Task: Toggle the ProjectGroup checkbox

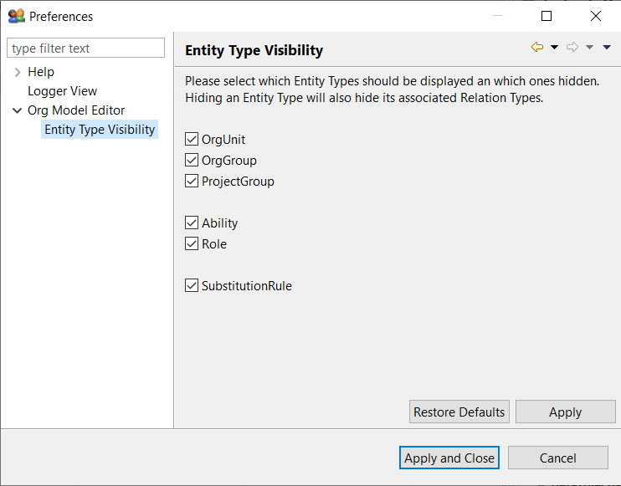Action: click(192, 182)
